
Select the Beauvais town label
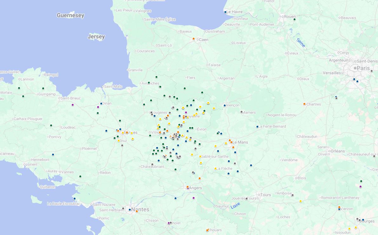pyautogui.click(x=348, y=18)
